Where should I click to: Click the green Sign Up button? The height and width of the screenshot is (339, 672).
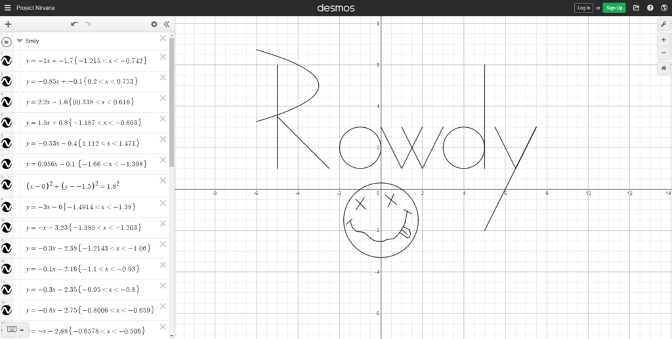614,8
